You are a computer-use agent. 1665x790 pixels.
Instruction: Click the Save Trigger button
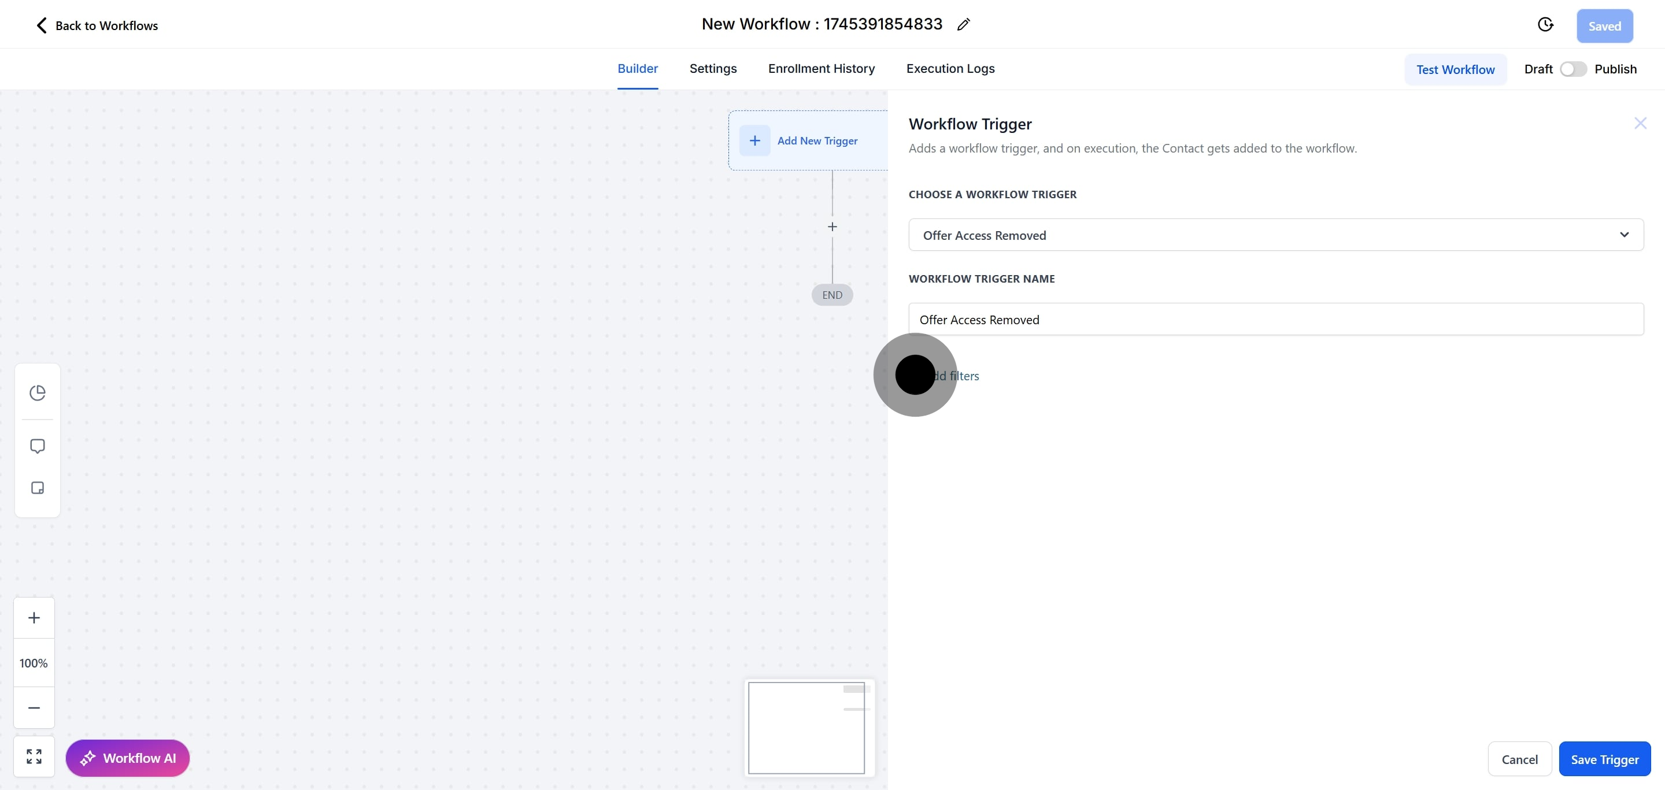(x=1604, y=759)
